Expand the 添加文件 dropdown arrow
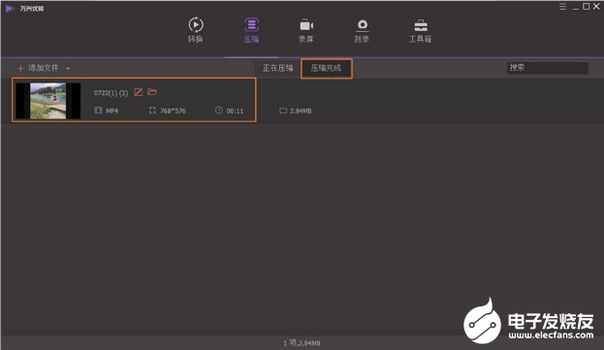Screen dimensions: 604x350 tap(68, 69)
